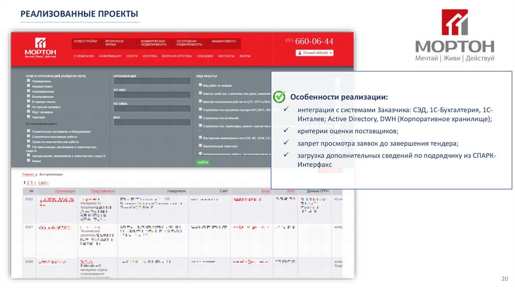The image size is (515, 288).
Task: Check Вид работ не выбран option
Action: coord(200,85)
